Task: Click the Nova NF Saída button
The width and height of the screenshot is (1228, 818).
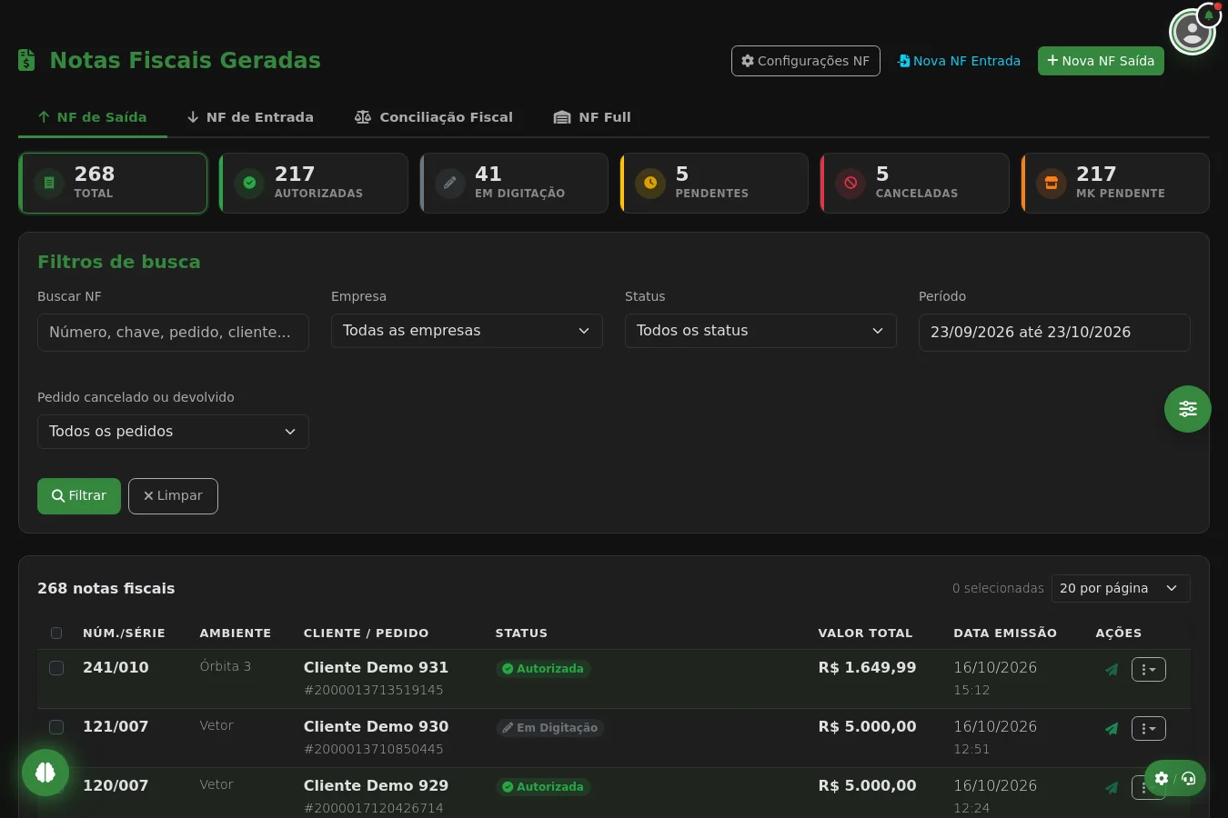Action: [x=1101, y=61]
